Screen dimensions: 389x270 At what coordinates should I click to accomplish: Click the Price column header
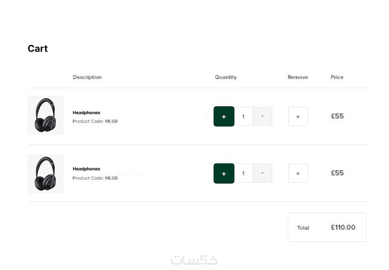(x=337, y=77)
